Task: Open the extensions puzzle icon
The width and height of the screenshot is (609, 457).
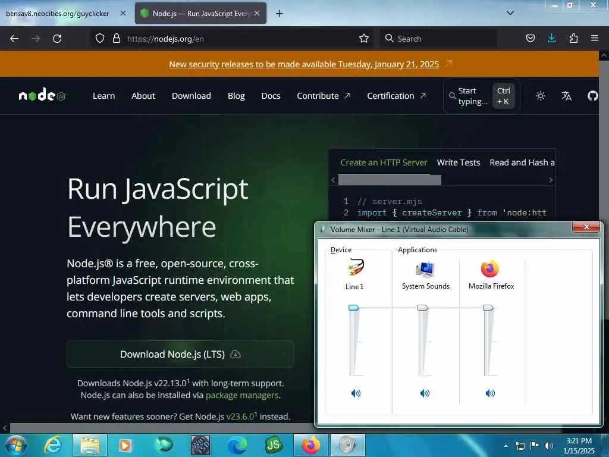Action: [x=573, y=39]
